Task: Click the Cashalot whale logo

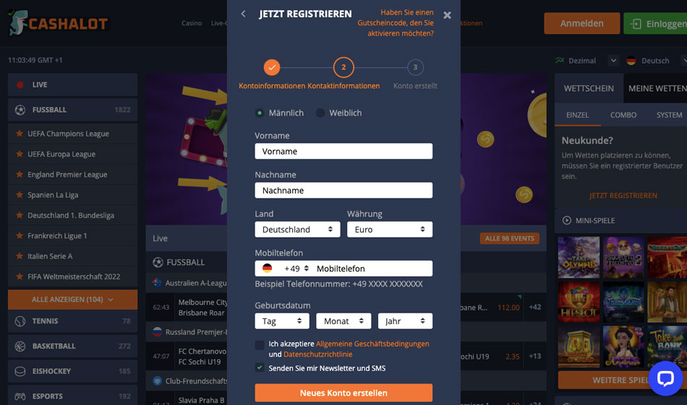Action: [x=17, y=23]
